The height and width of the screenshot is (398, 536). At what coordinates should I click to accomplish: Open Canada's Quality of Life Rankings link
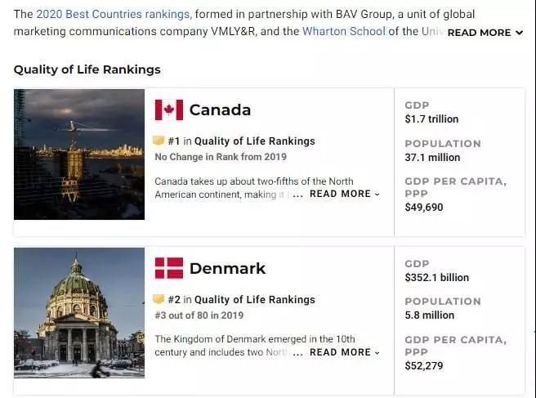click(x=255, y=141)
